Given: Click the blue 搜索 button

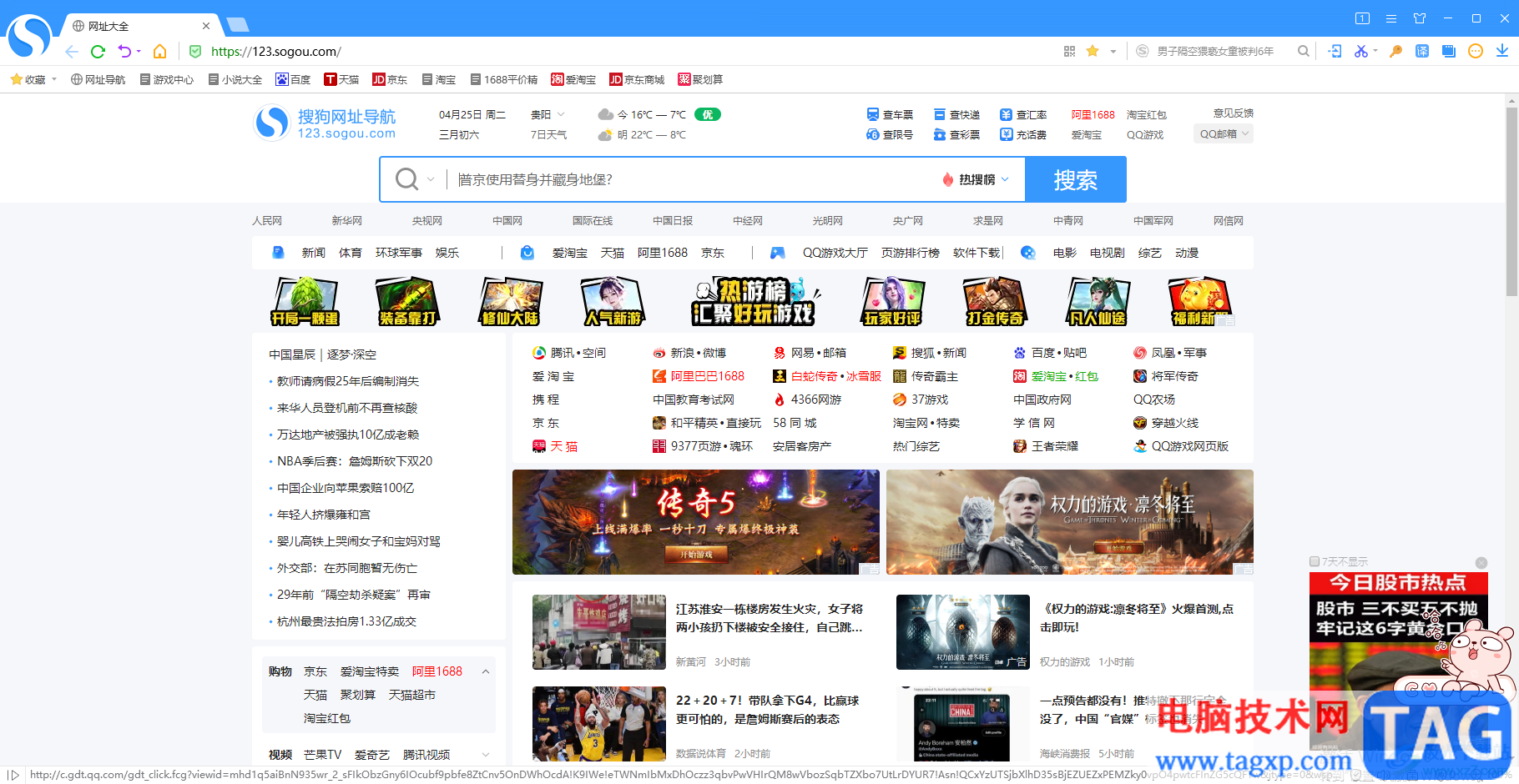Looking at the screenshot, I should pos(1075,179).
